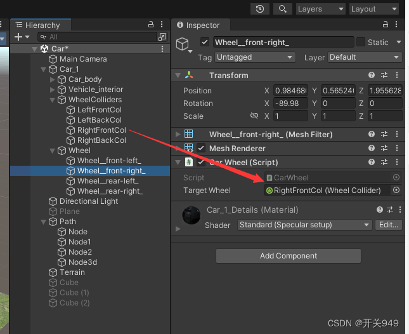Image resolution: width=409 pixels, height=334 pixels.
Task: Open the Layer dropdown showing Default
Action: point(365,57)
